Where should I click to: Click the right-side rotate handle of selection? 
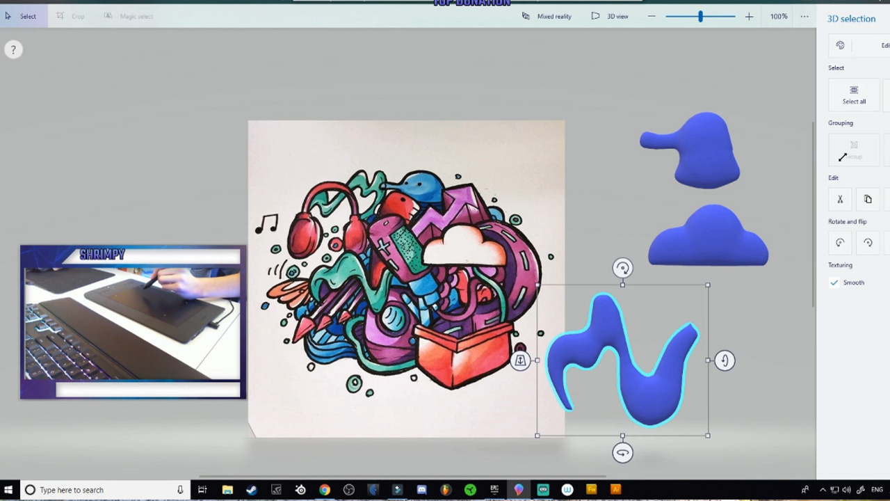(725, 360)
